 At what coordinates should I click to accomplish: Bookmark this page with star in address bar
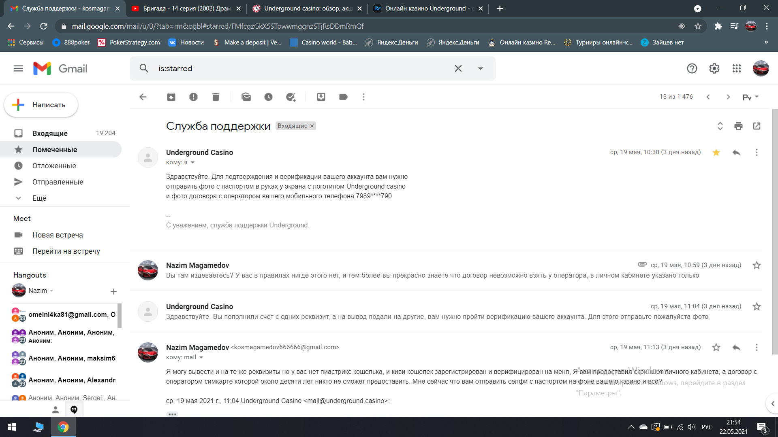(698, 26)
